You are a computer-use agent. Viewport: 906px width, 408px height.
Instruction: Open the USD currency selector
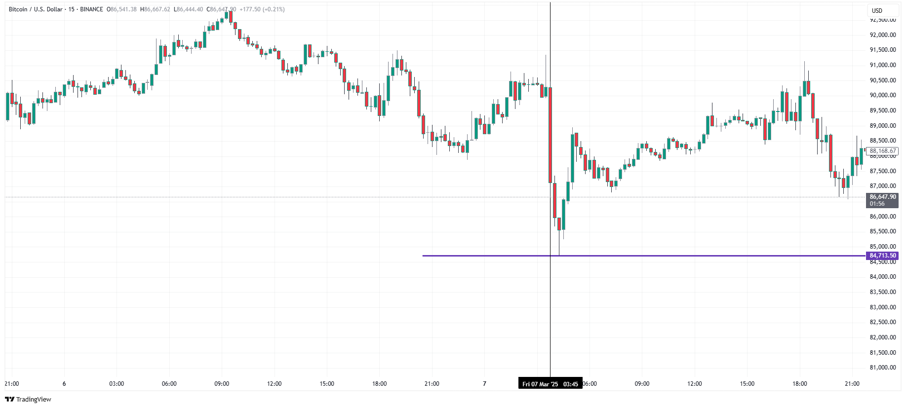(882, 10)
